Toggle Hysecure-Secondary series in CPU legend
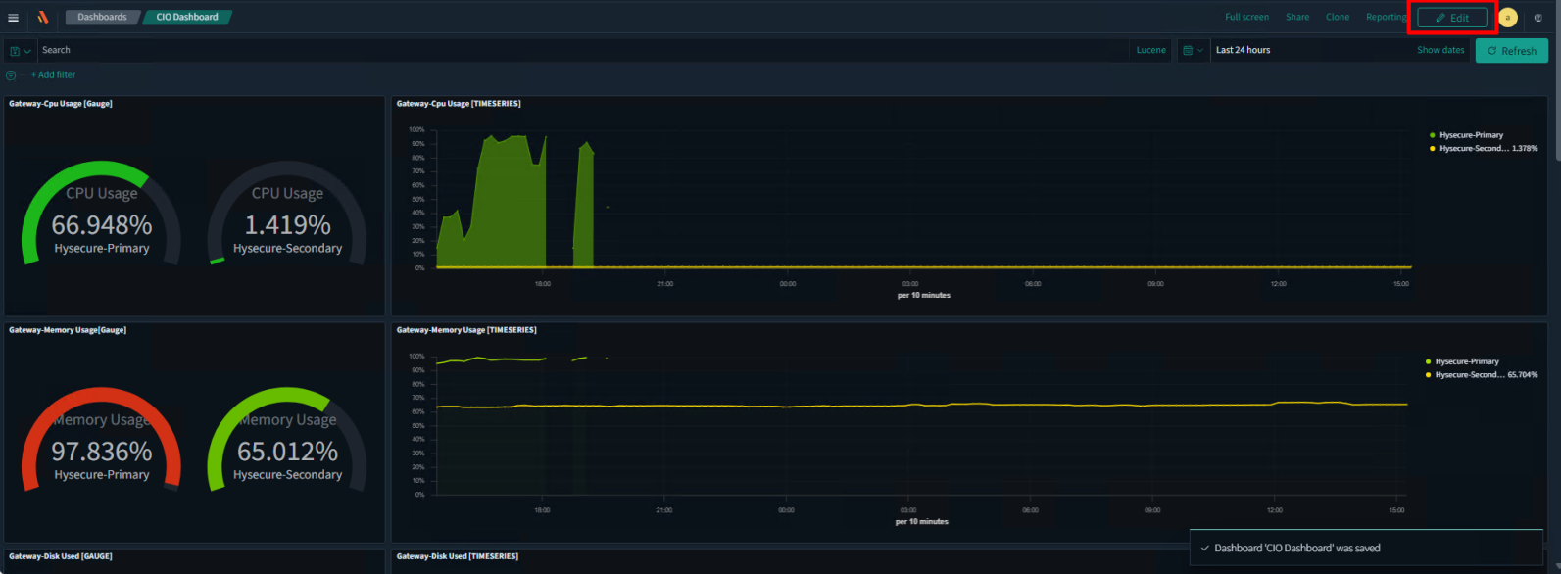1561x574 pixels. click(1474, 149)
